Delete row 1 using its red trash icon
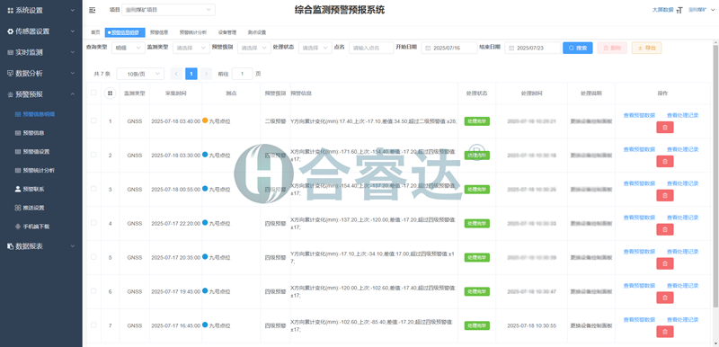 (665, 128)
